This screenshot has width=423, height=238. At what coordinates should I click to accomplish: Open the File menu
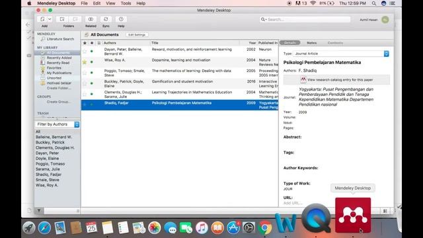pyautogui.click(x=84, y=3)
